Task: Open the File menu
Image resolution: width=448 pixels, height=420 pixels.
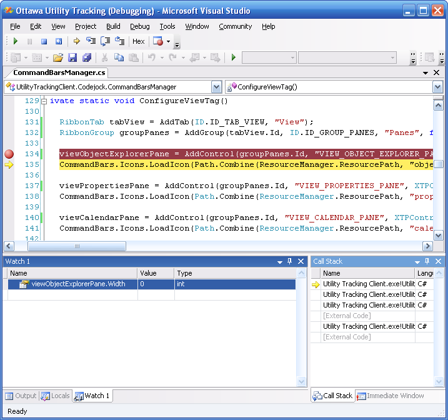Action: [x=15, y=26]
